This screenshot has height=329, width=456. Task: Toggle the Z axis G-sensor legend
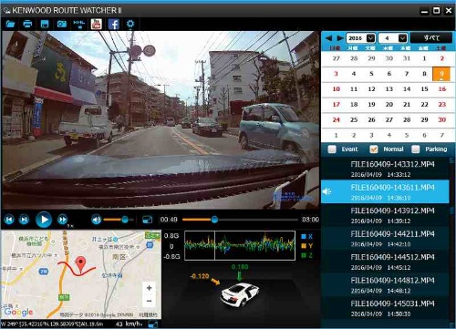306,255
